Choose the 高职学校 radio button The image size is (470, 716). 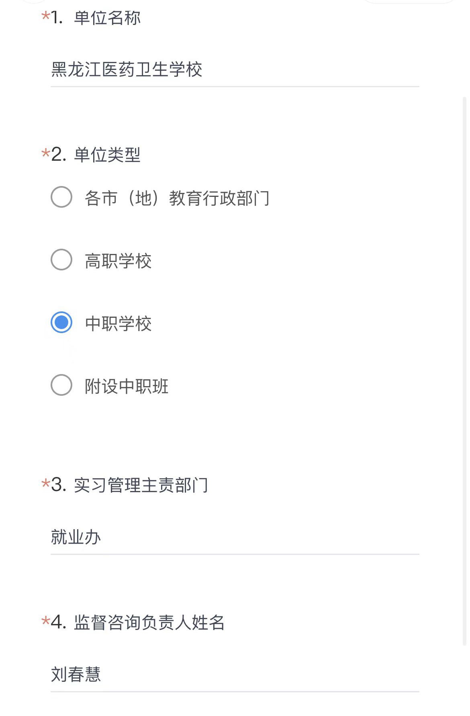(61, 260)
